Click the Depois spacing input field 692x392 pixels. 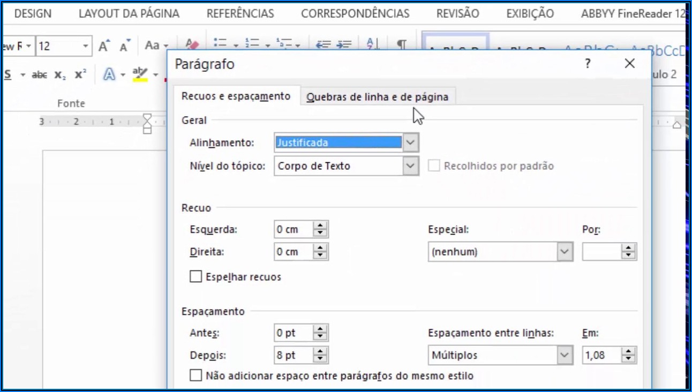[294, 355]
